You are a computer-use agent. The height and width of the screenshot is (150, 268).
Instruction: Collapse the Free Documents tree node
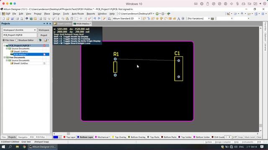5,57
